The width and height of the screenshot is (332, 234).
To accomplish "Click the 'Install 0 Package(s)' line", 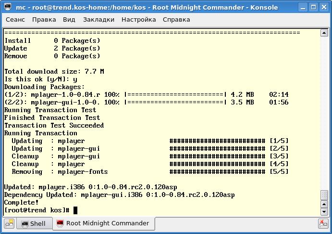I will click(x=52, y=41).
